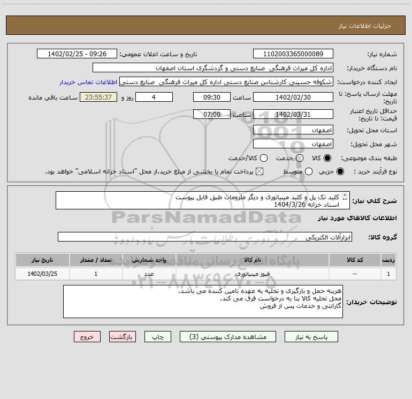Image resolution: width=412 pixels, height=399 pixels.
Task: Select the خدمت radio button
Action: point(300,158)
